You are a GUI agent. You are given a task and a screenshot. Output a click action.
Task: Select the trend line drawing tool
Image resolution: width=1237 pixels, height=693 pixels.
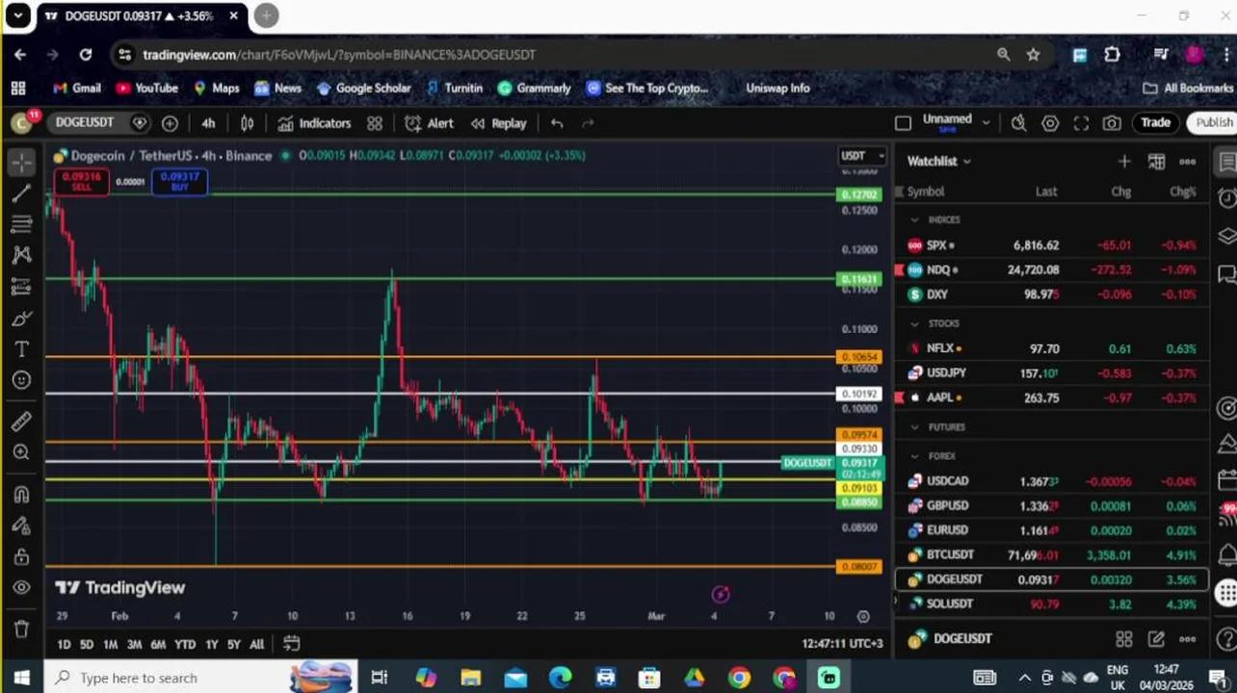click(21, 193)
